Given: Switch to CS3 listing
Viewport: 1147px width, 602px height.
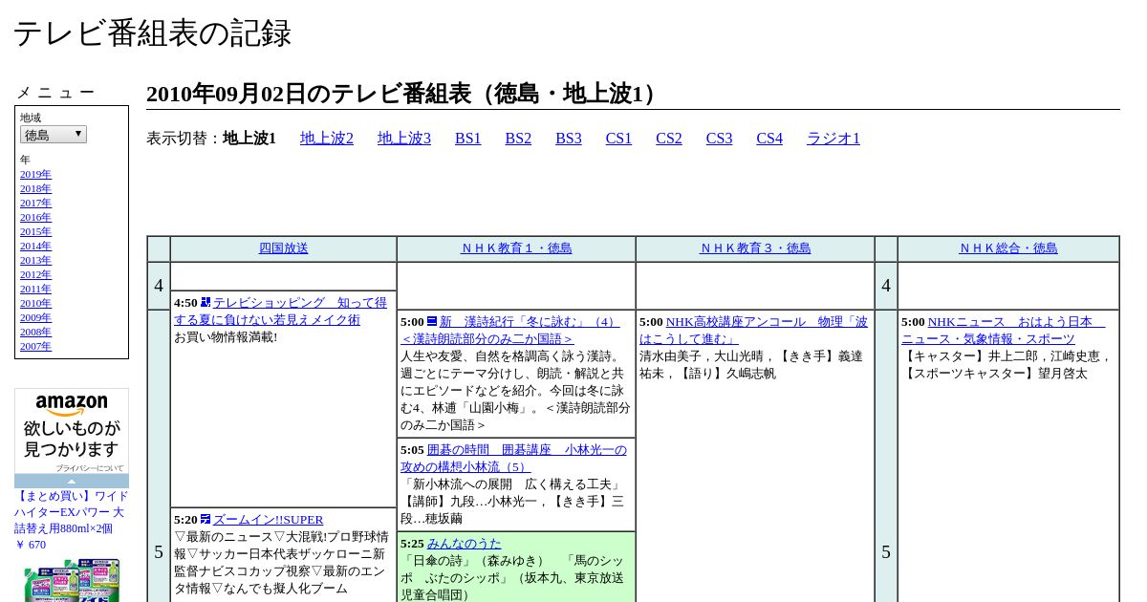Looking at the screenshot, I should (x=719, y=139).
